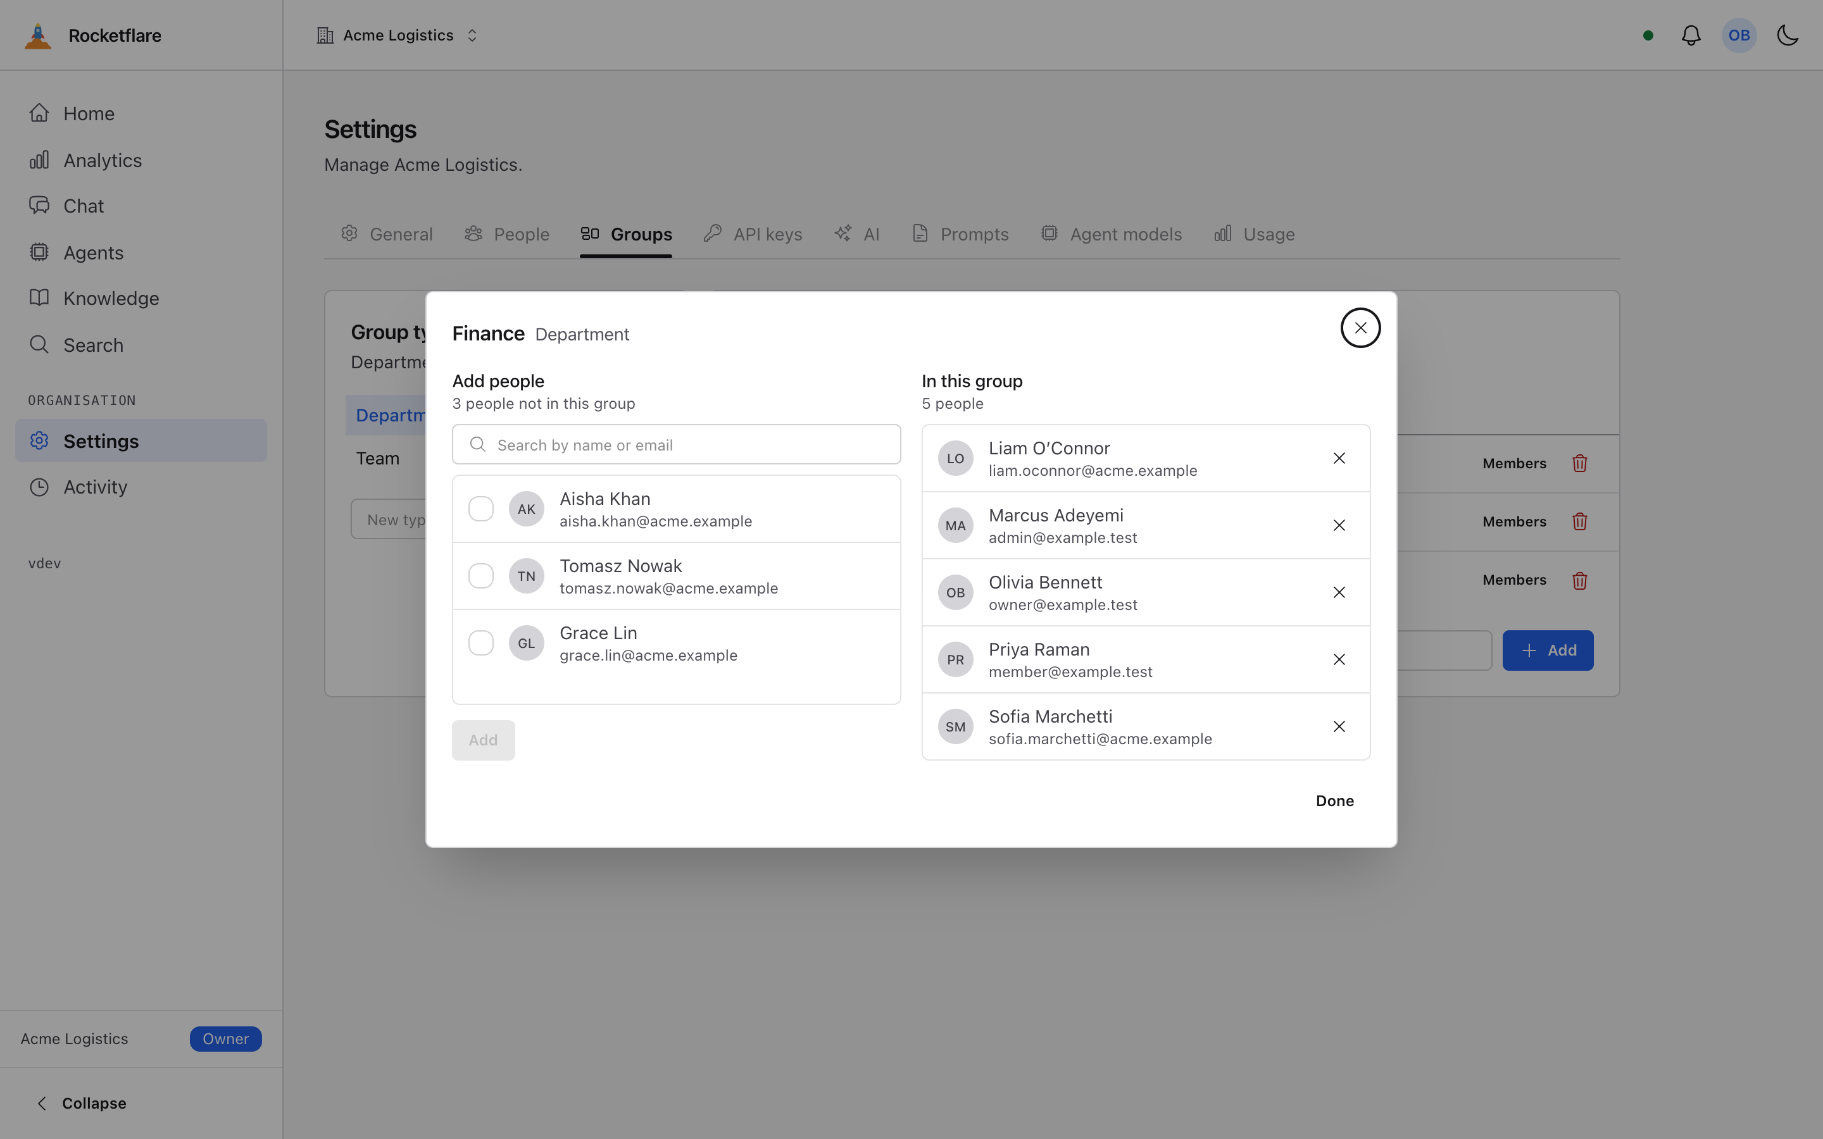Open Search in the sidebar

141,345
